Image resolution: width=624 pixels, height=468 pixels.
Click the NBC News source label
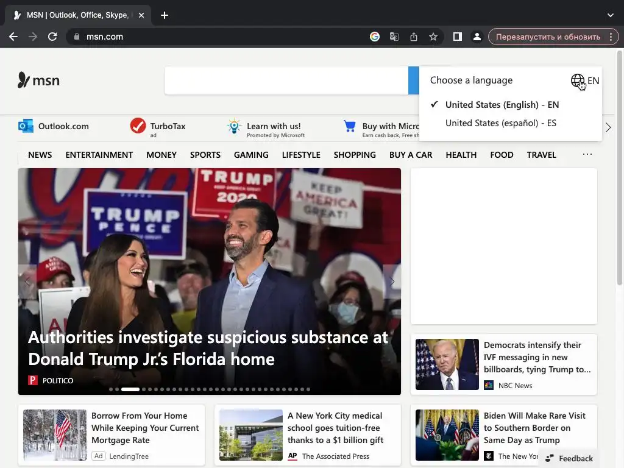[515, 385]
